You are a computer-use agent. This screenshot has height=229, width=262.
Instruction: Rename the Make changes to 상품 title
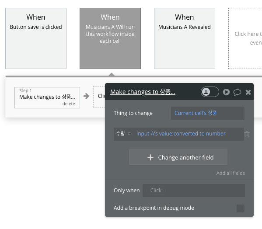click(x=143, y=92)
